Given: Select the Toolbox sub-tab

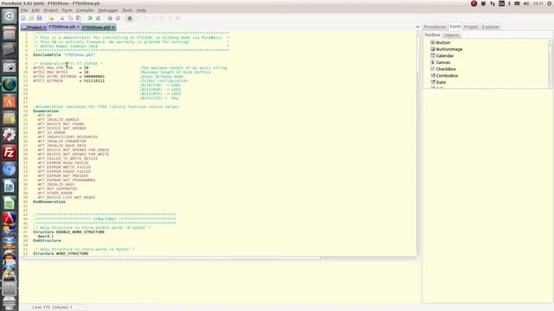Looking at the screenshot, I should point(432,35).
